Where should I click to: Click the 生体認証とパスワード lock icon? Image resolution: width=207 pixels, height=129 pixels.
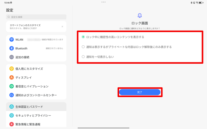(x=11, y=107)
